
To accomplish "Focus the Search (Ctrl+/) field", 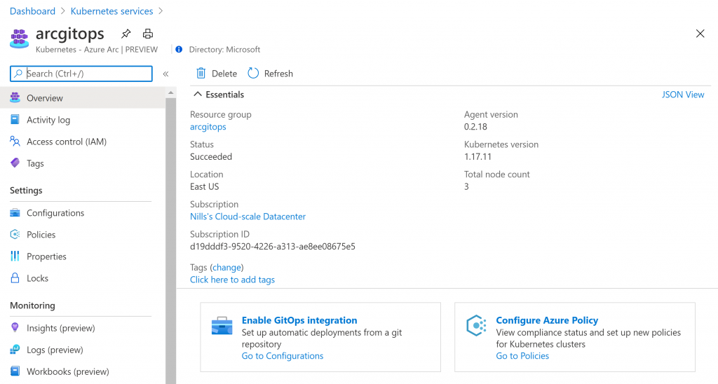I will pyautogui.click(x=81, y=74).
